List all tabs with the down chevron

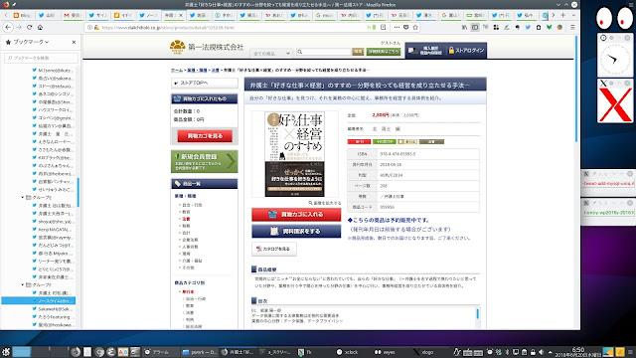coord(573,15)
